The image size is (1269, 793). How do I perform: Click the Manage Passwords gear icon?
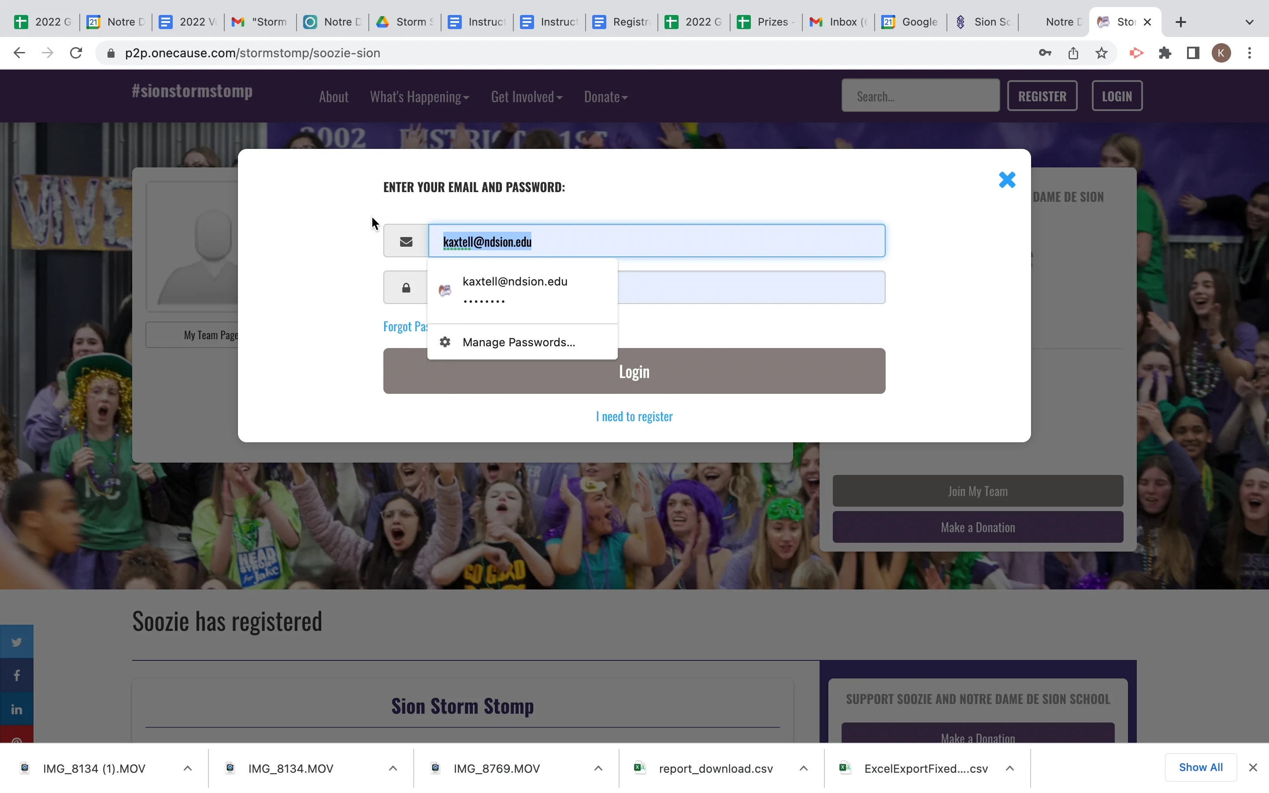tap(445, 342)
